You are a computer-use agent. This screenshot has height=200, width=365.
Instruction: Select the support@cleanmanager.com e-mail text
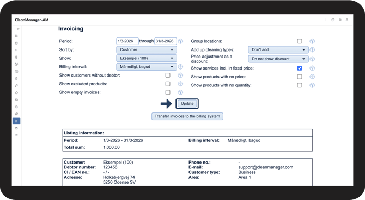pos(266,167)
